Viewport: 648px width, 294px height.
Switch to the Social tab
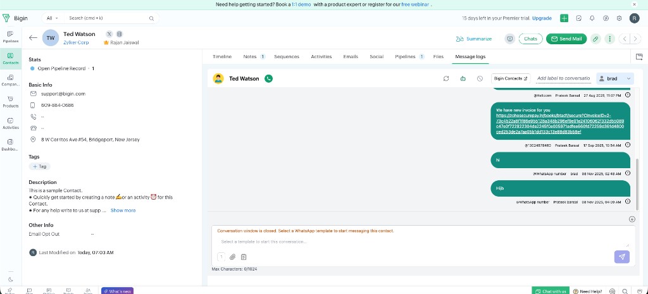pos(377,56)
